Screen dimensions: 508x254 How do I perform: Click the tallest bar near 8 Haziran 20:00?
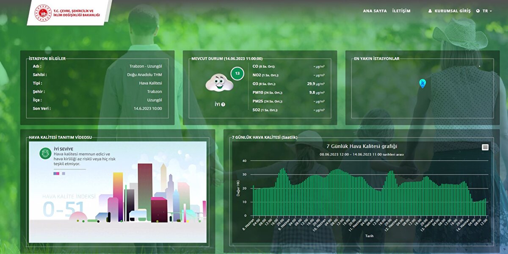(283, 192)
